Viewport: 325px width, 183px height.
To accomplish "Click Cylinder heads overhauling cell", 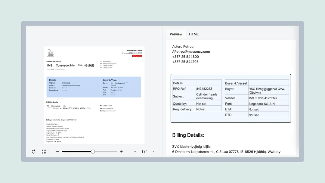I will pyautogui.click(x=209, y=96).
